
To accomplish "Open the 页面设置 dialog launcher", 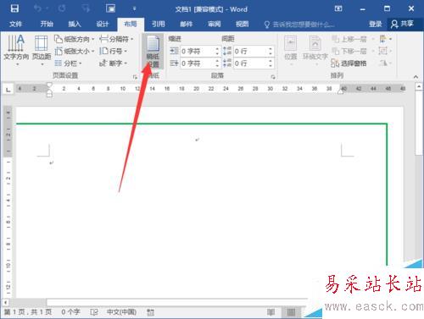I will click(x=135, y=77).
